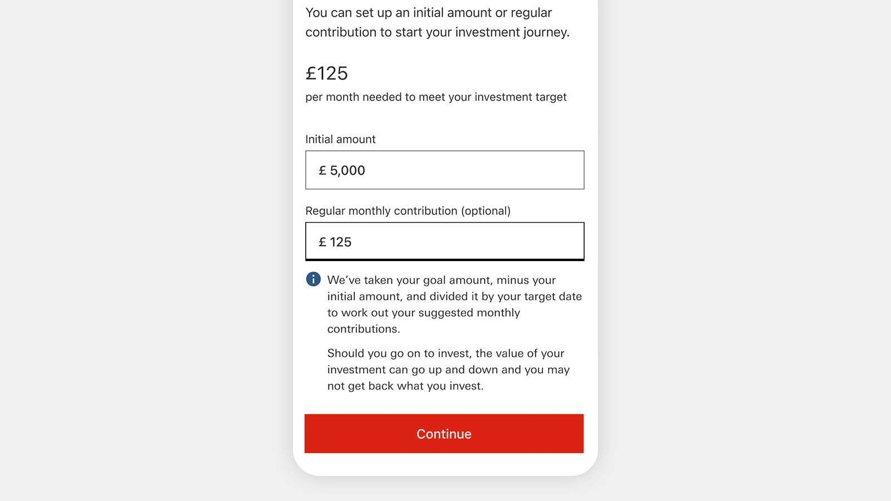Click the pound symbol in Initial amount field
The image size is (891, 501).
(x=322, y=170)
